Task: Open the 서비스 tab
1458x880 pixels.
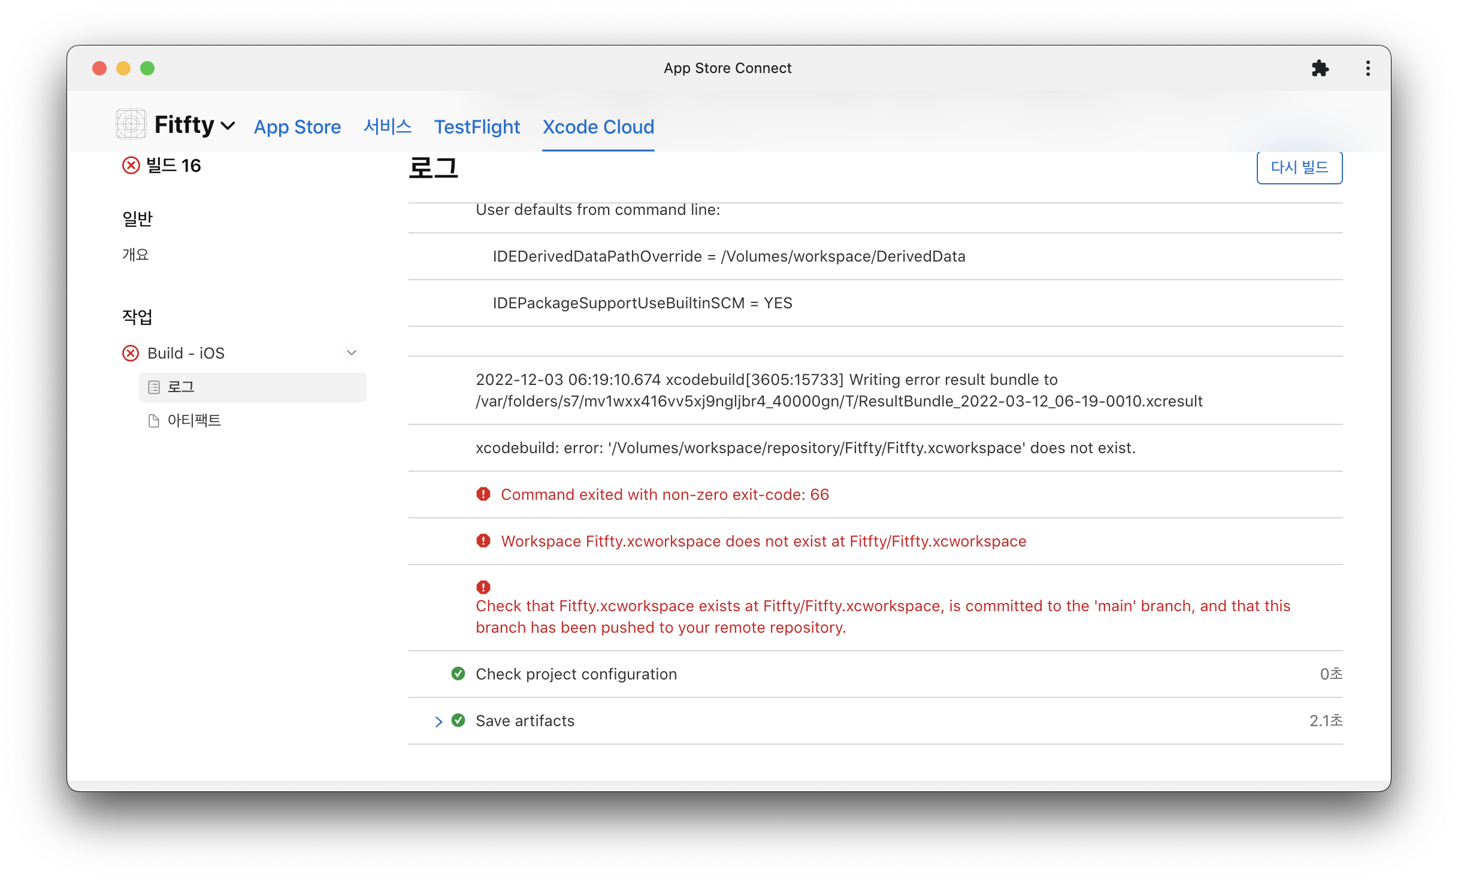Action: (388, 127)
